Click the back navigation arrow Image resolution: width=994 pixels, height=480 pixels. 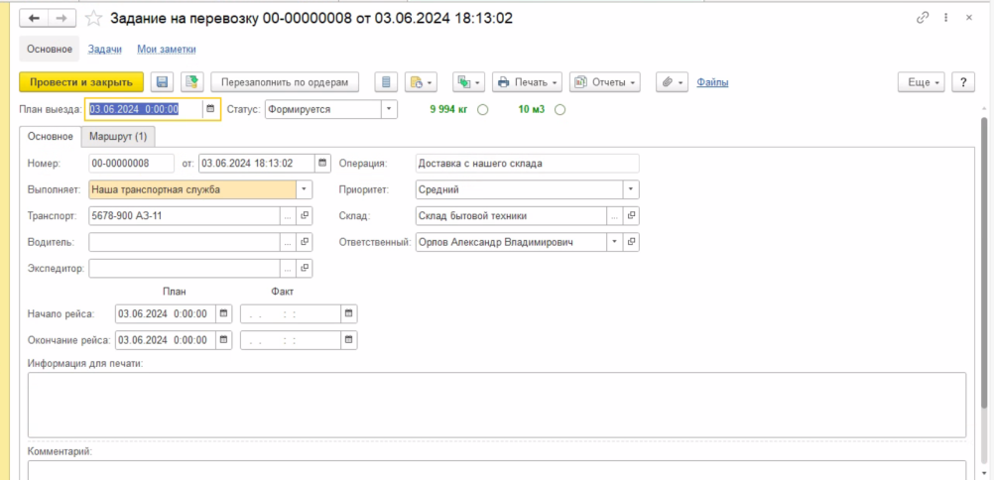coord(36,19)
